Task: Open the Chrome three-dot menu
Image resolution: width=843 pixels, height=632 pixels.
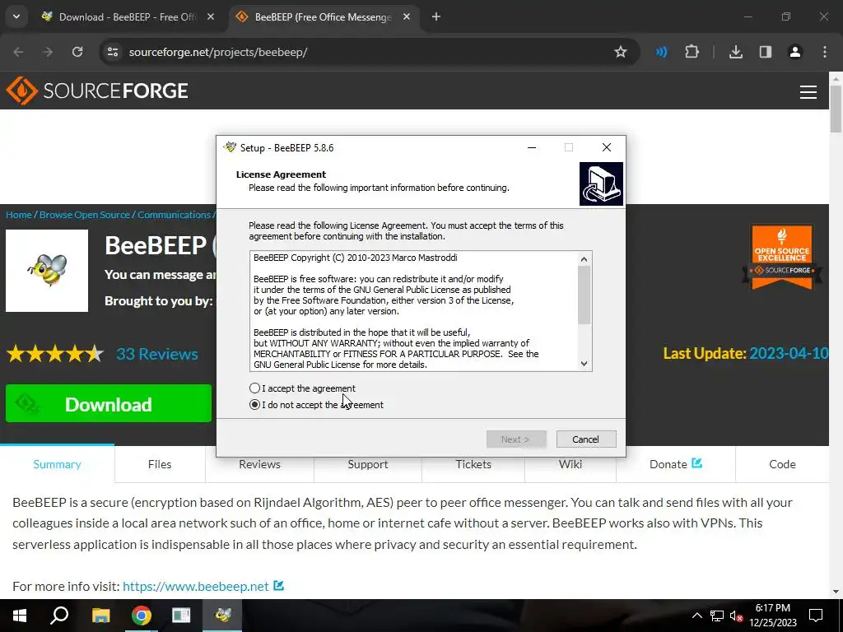Action: point(825,52)
